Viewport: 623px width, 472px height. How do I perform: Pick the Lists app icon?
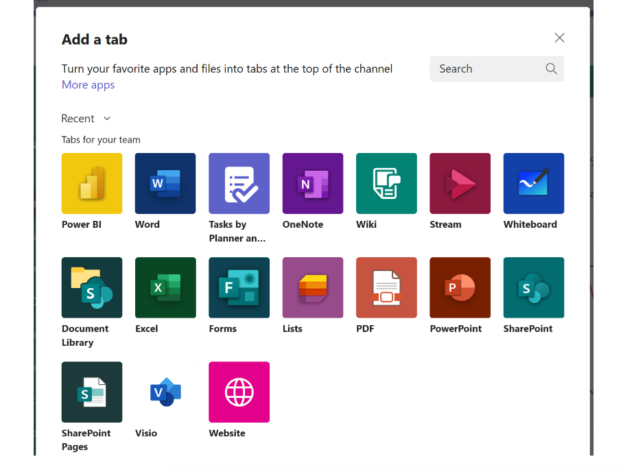tap(313, 287)
